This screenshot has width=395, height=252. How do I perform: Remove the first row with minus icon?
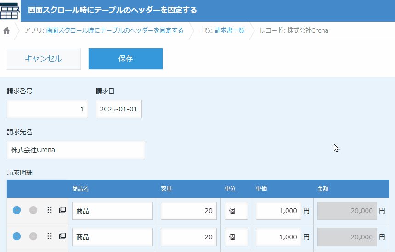(33, 210)
